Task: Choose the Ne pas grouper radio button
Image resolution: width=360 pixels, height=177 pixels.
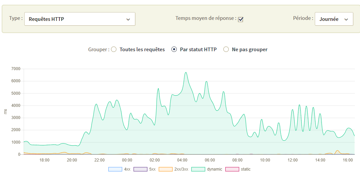Action: tap(226, 49)
